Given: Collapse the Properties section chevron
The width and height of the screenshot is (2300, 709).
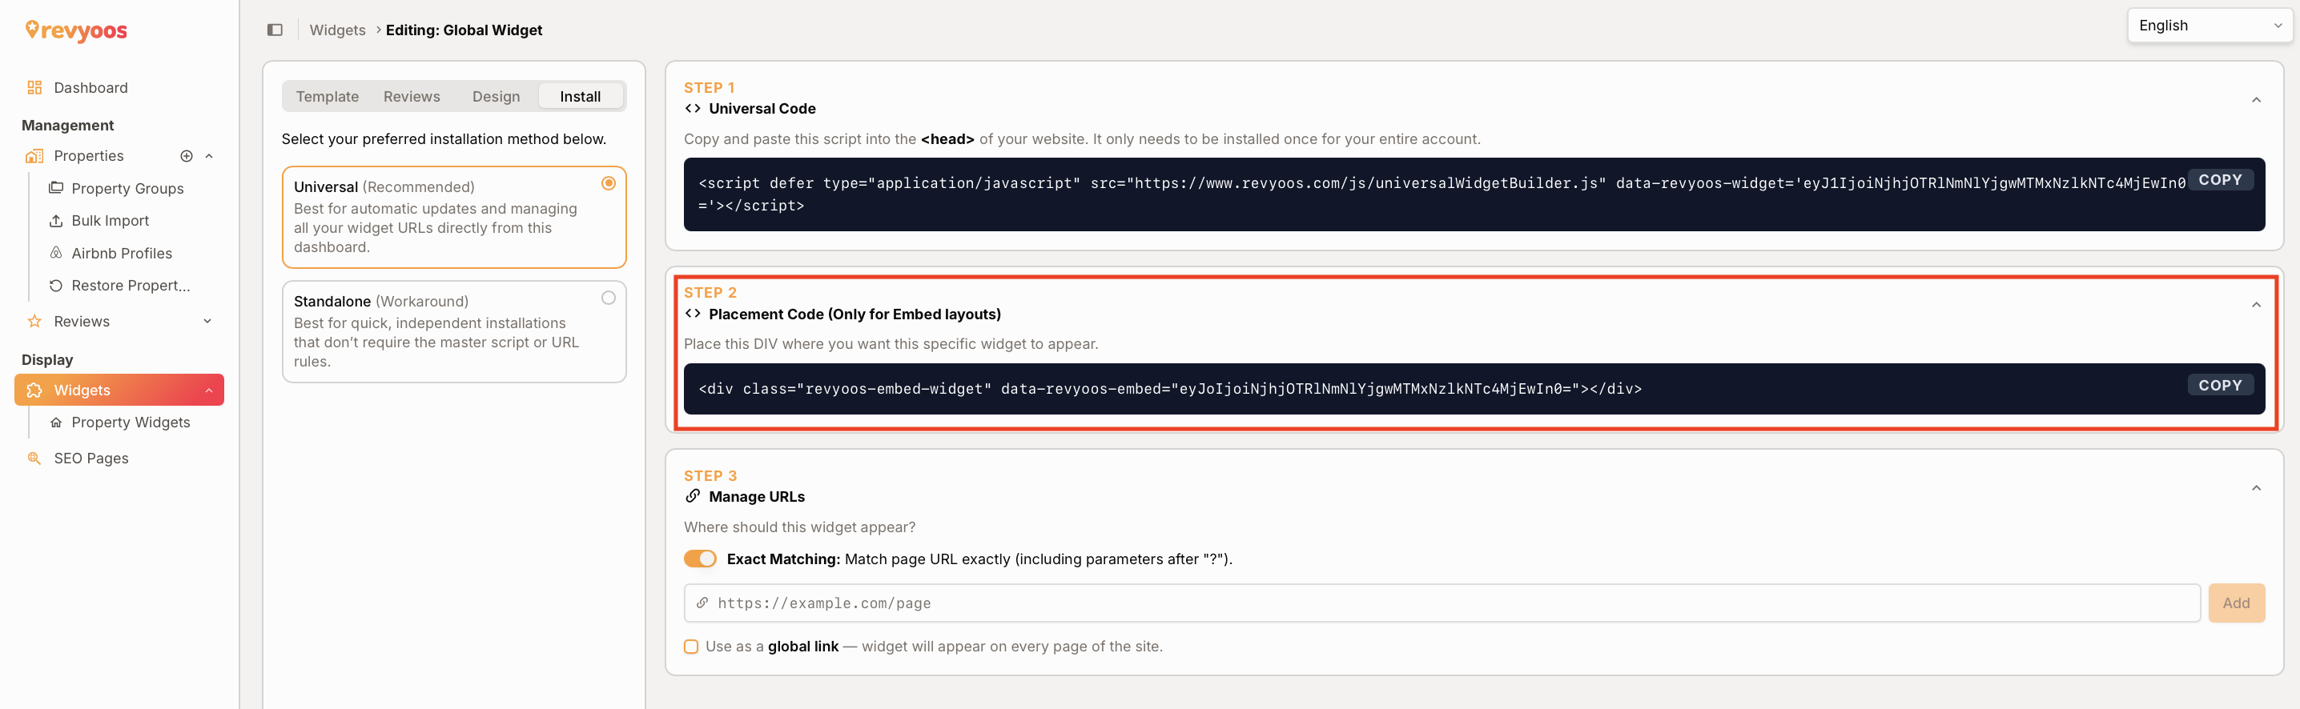Looking at the screenshot, I should pos(209,156).
